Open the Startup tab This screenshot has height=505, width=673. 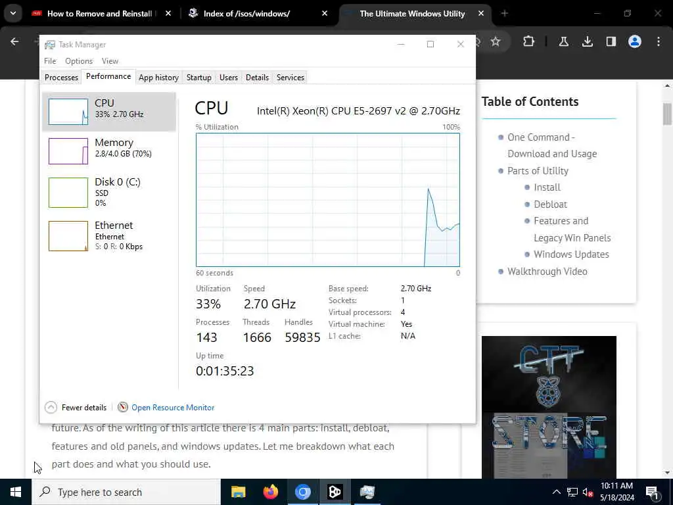(x=198, y=78)
